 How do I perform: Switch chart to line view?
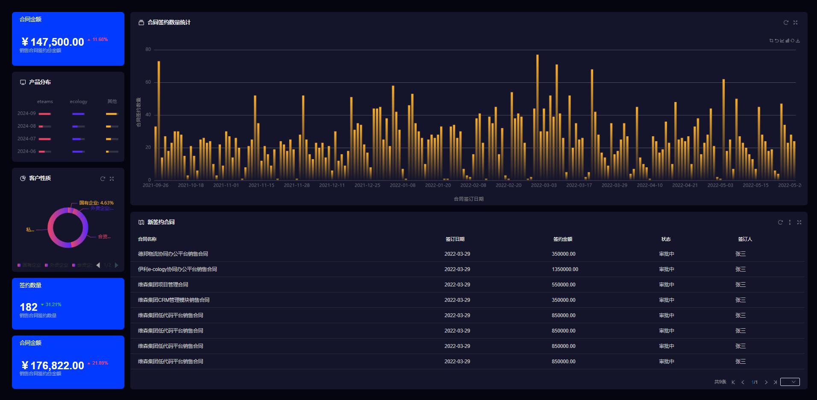point(782,41)
